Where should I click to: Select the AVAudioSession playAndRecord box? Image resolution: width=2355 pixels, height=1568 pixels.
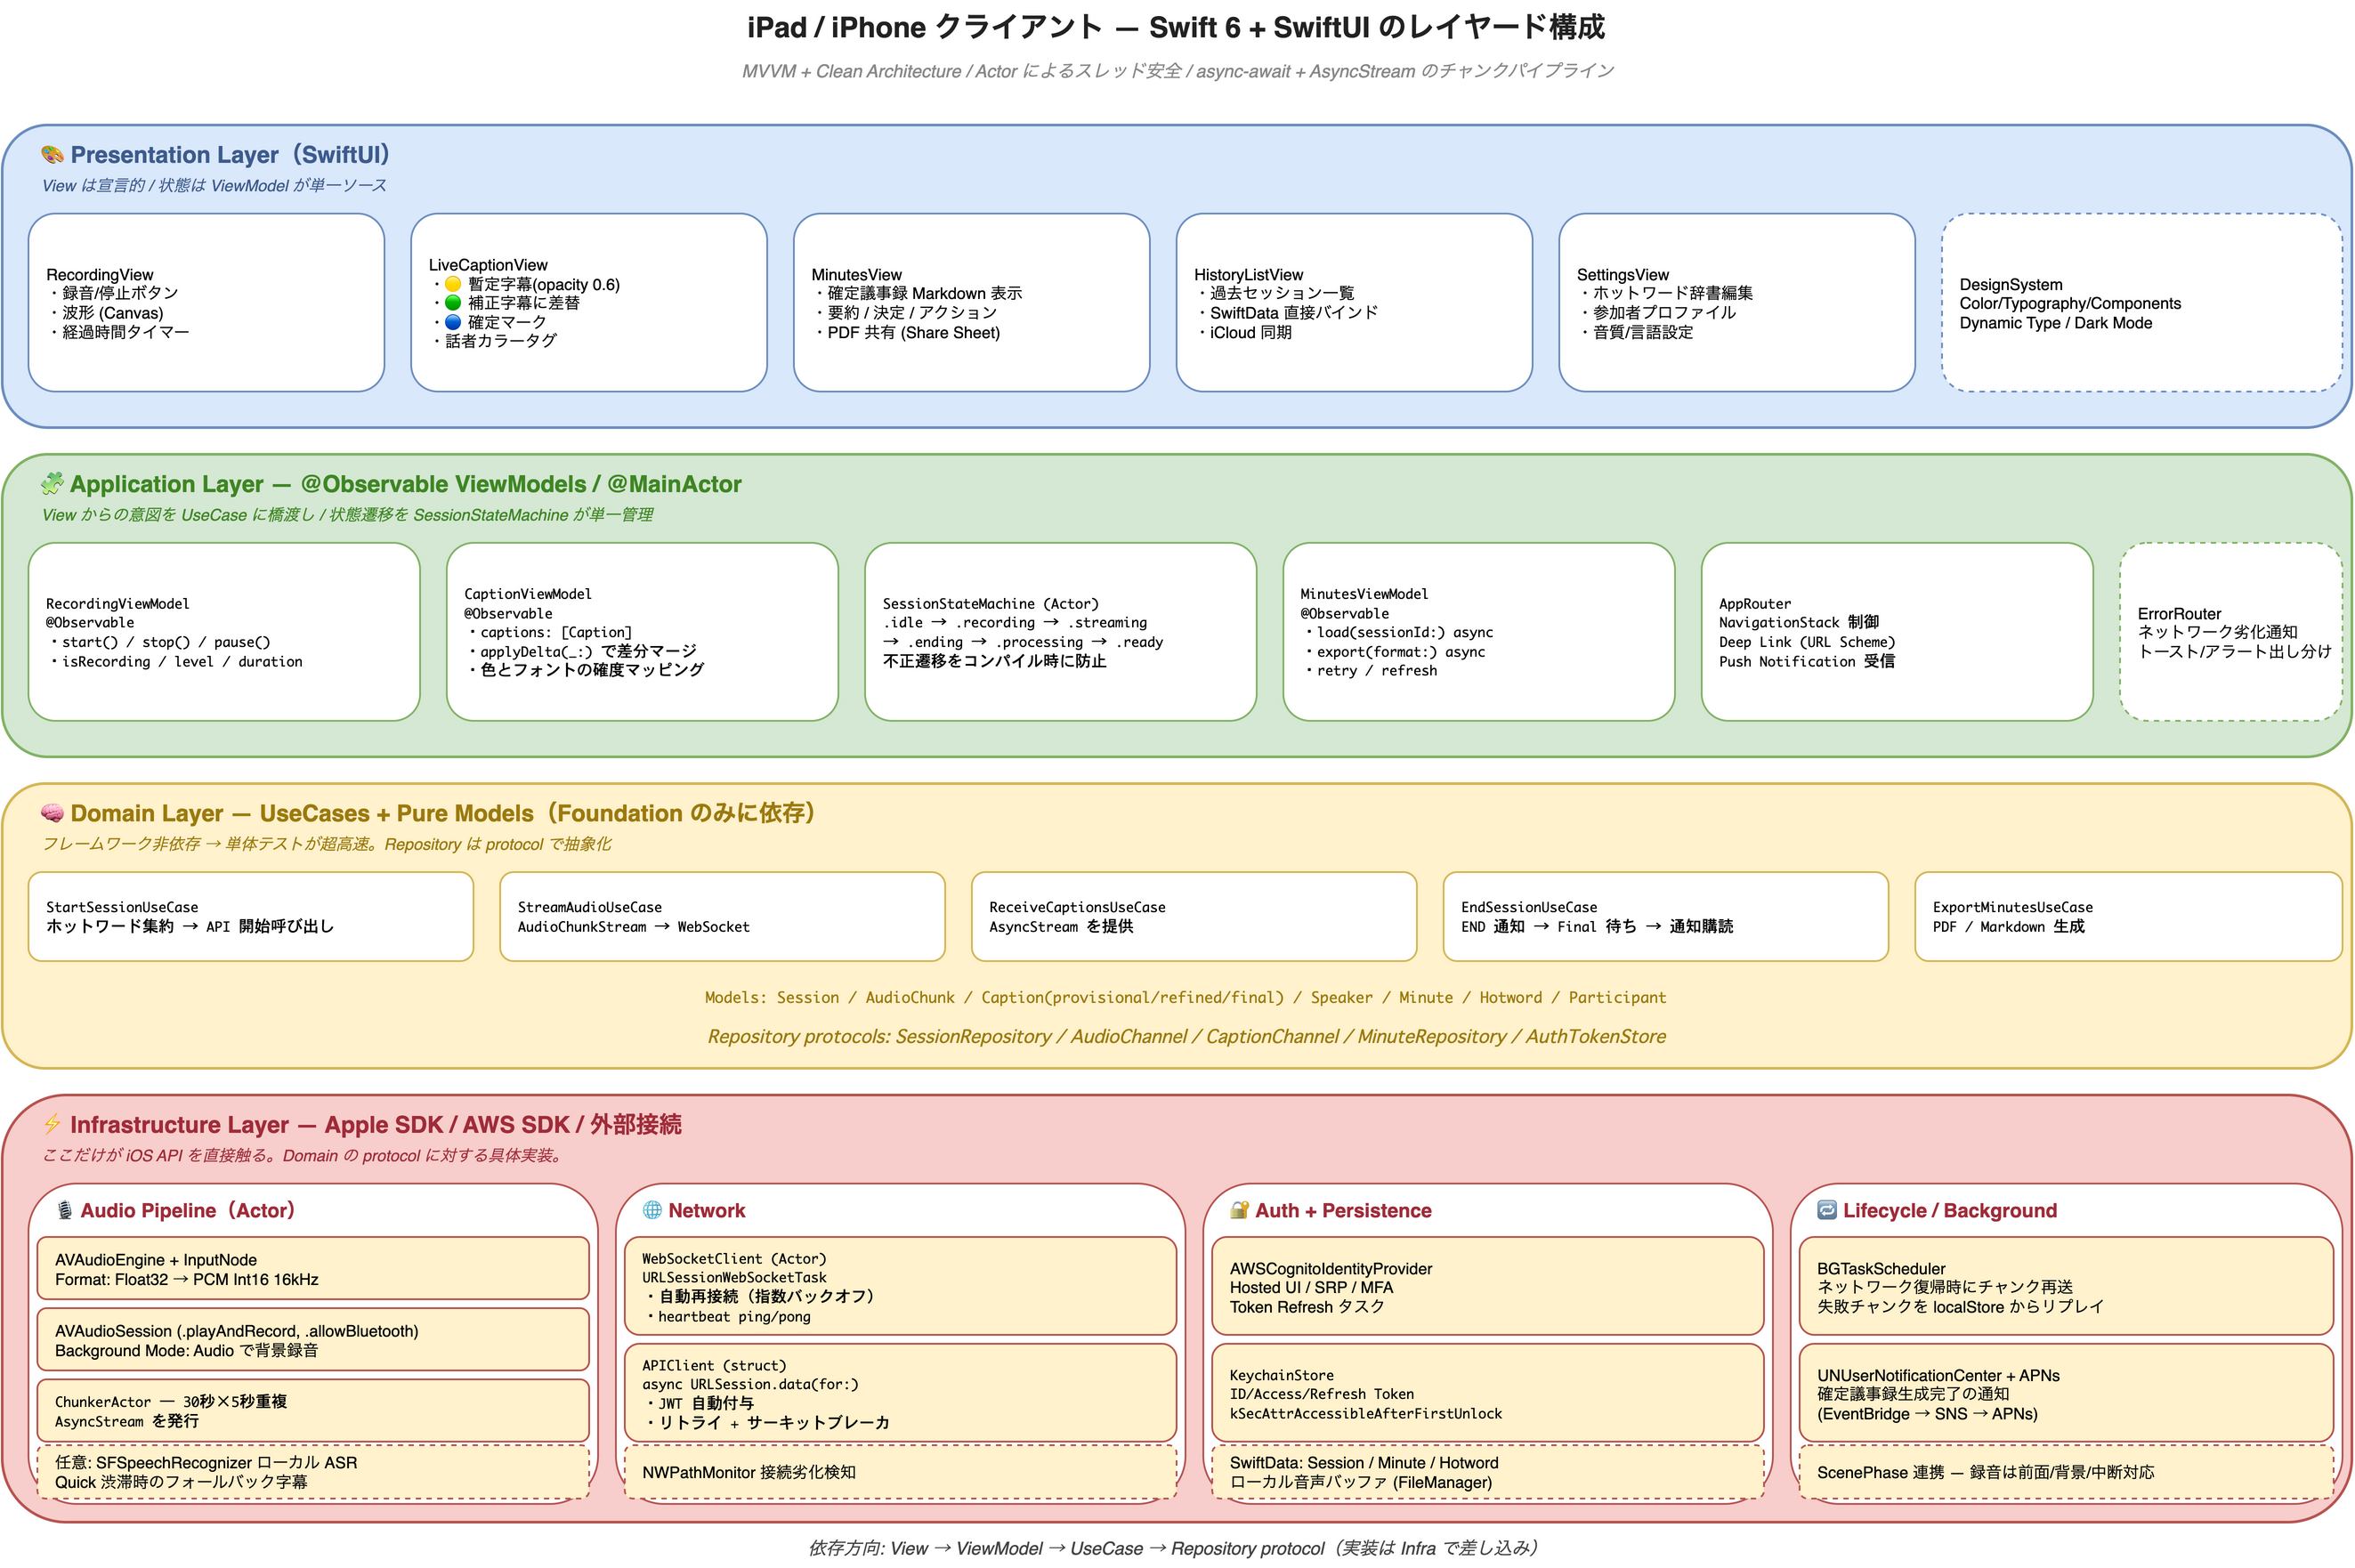pos(313,1340)
